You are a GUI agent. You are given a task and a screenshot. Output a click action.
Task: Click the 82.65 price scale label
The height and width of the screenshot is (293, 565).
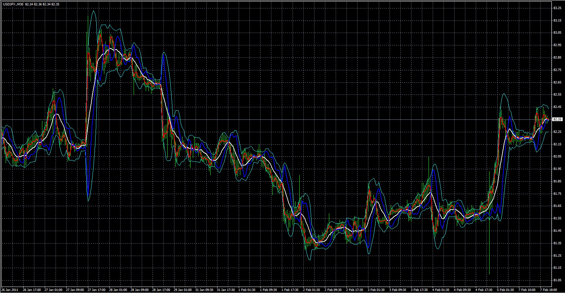pyautogui.click(x=557, y=82)
